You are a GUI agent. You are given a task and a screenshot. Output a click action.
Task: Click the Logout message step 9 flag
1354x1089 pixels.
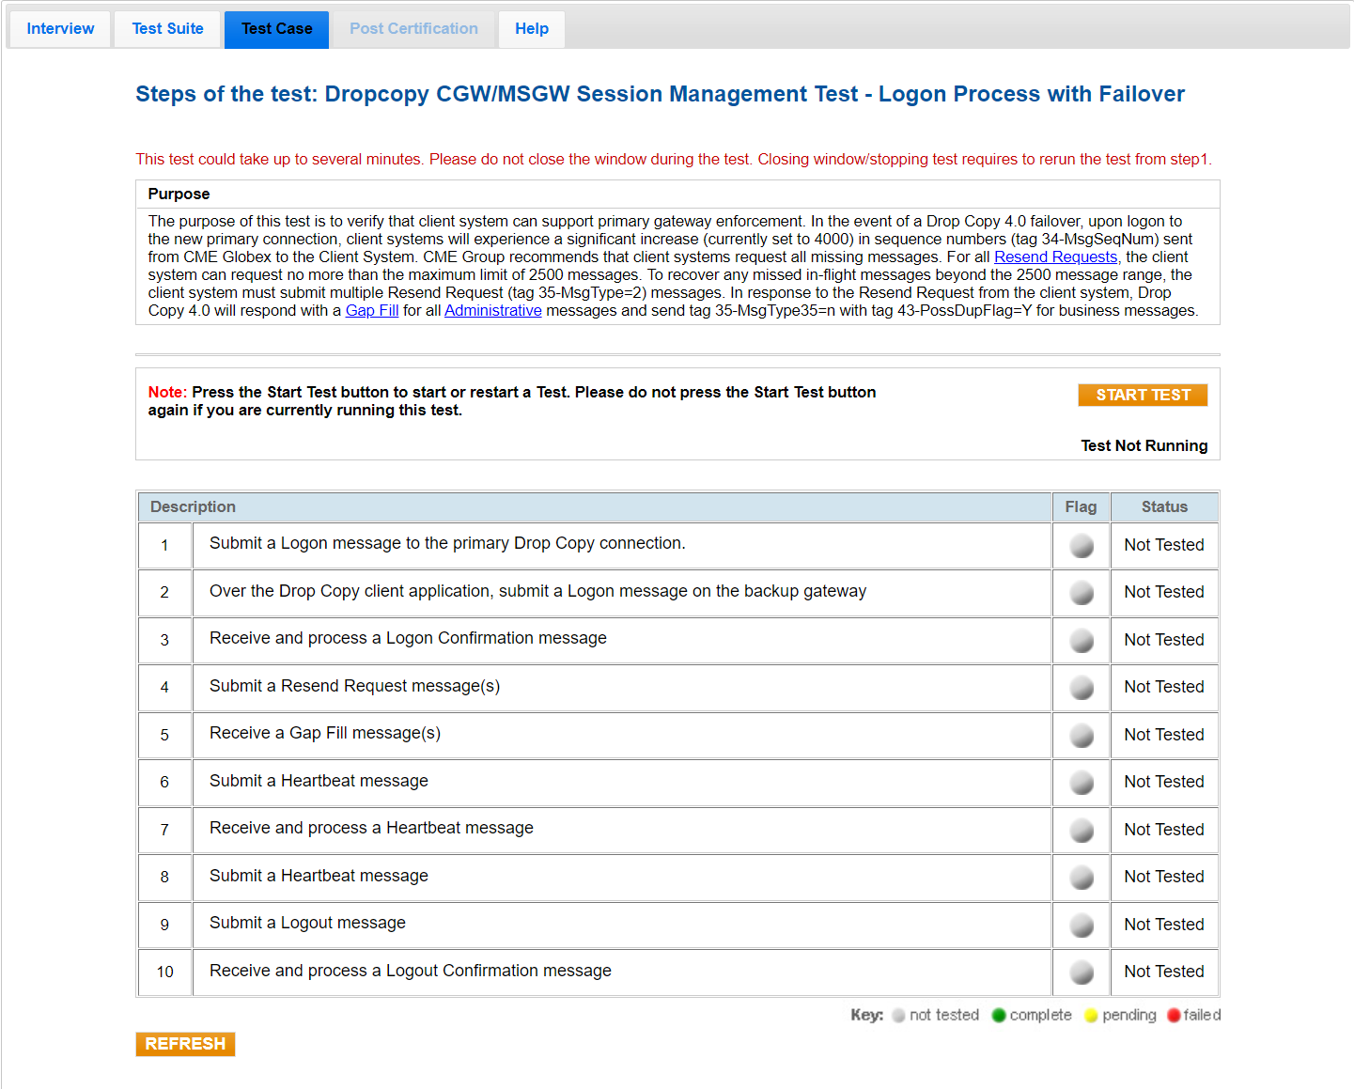click(1082, 926)
